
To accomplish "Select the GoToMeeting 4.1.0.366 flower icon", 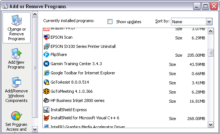I will point(46,91).
